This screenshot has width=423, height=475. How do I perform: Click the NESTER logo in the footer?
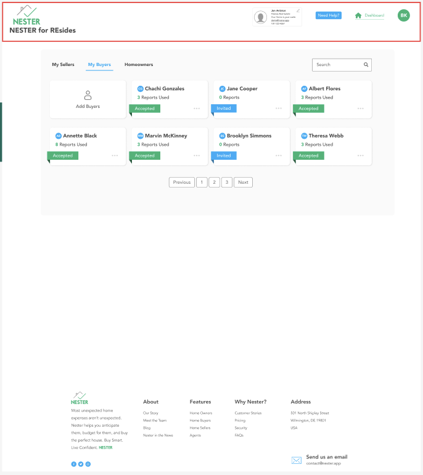pos(80,399)
